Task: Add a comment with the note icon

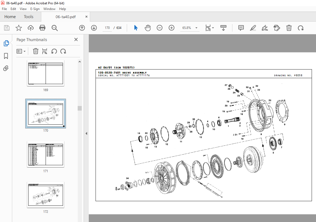Action: coord(241,28)
